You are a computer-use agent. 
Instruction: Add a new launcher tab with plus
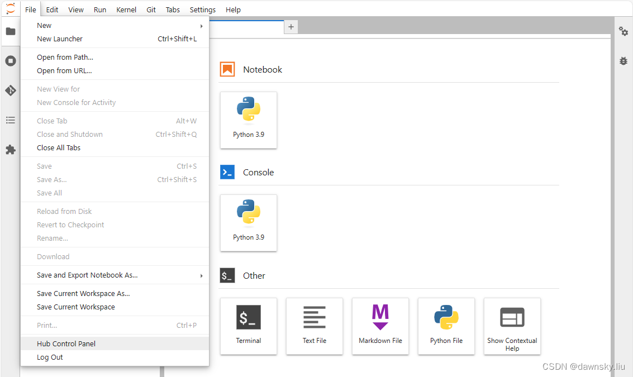click(291, 27)
